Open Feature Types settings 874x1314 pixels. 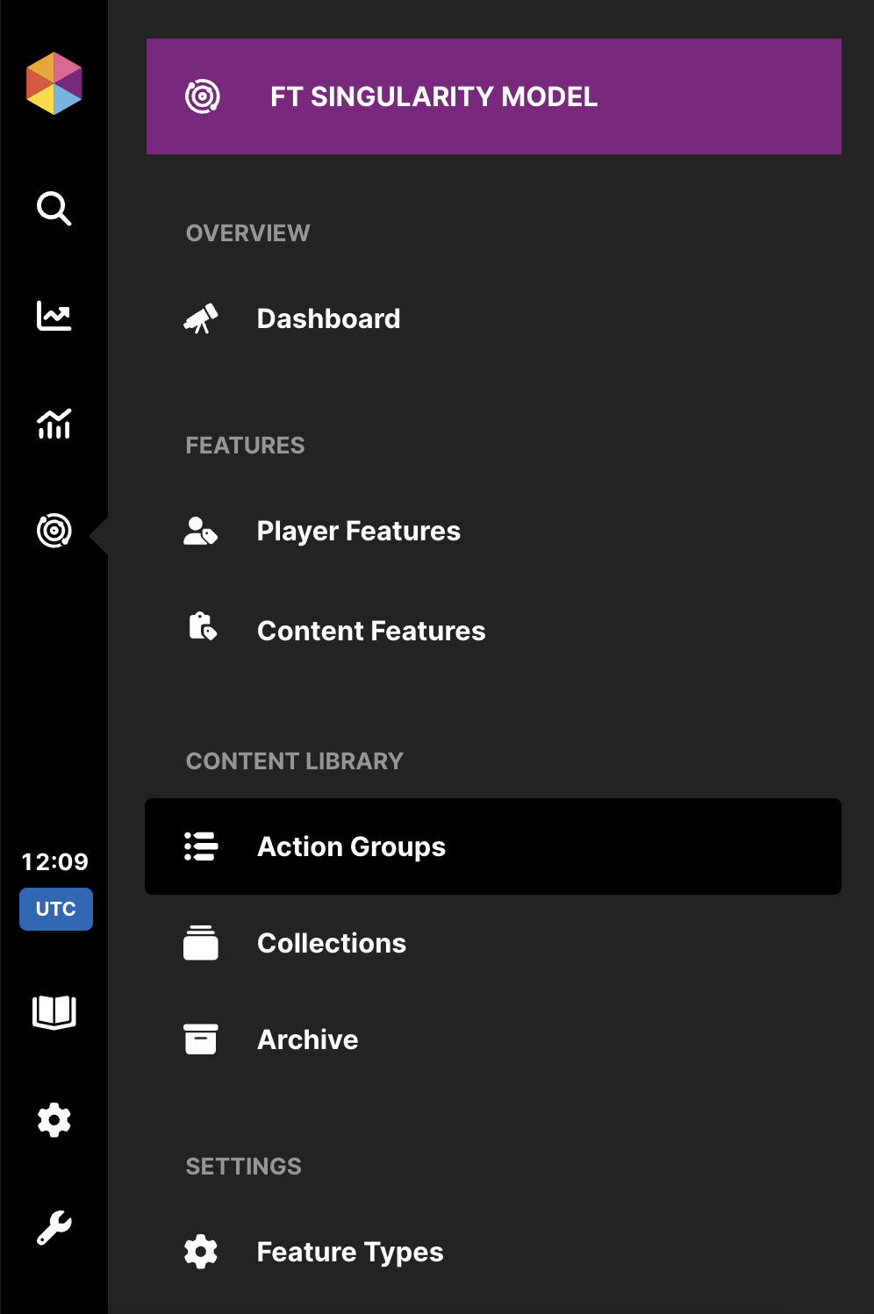pos(349,1252)
